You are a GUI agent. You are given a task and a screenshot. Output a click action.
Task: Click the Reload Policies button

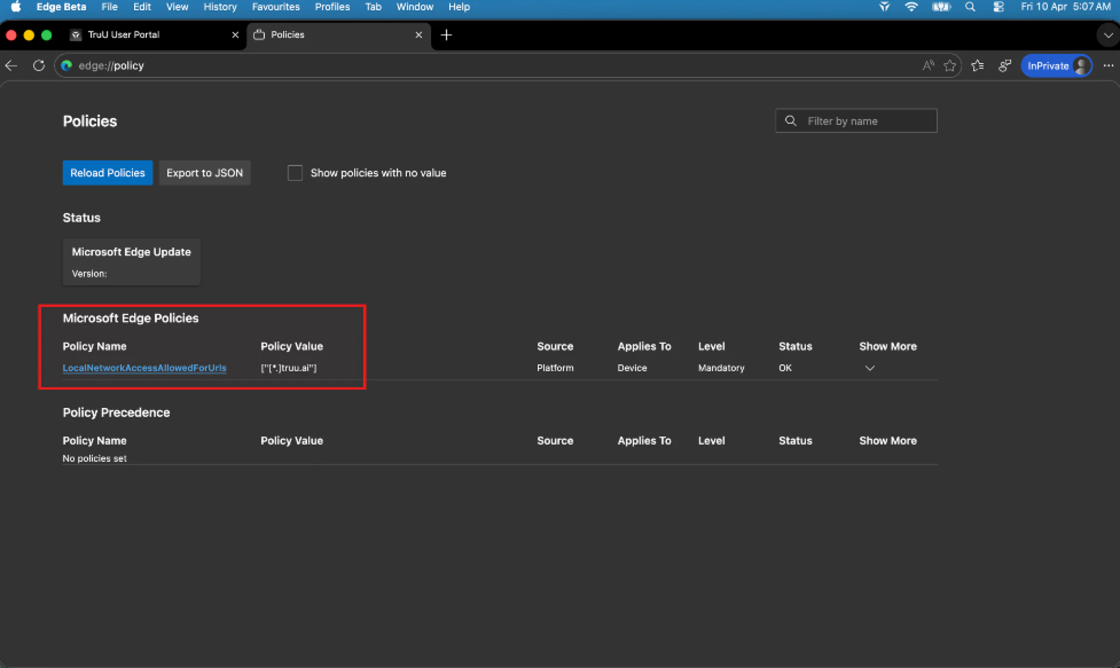click(x=107, y=173)
